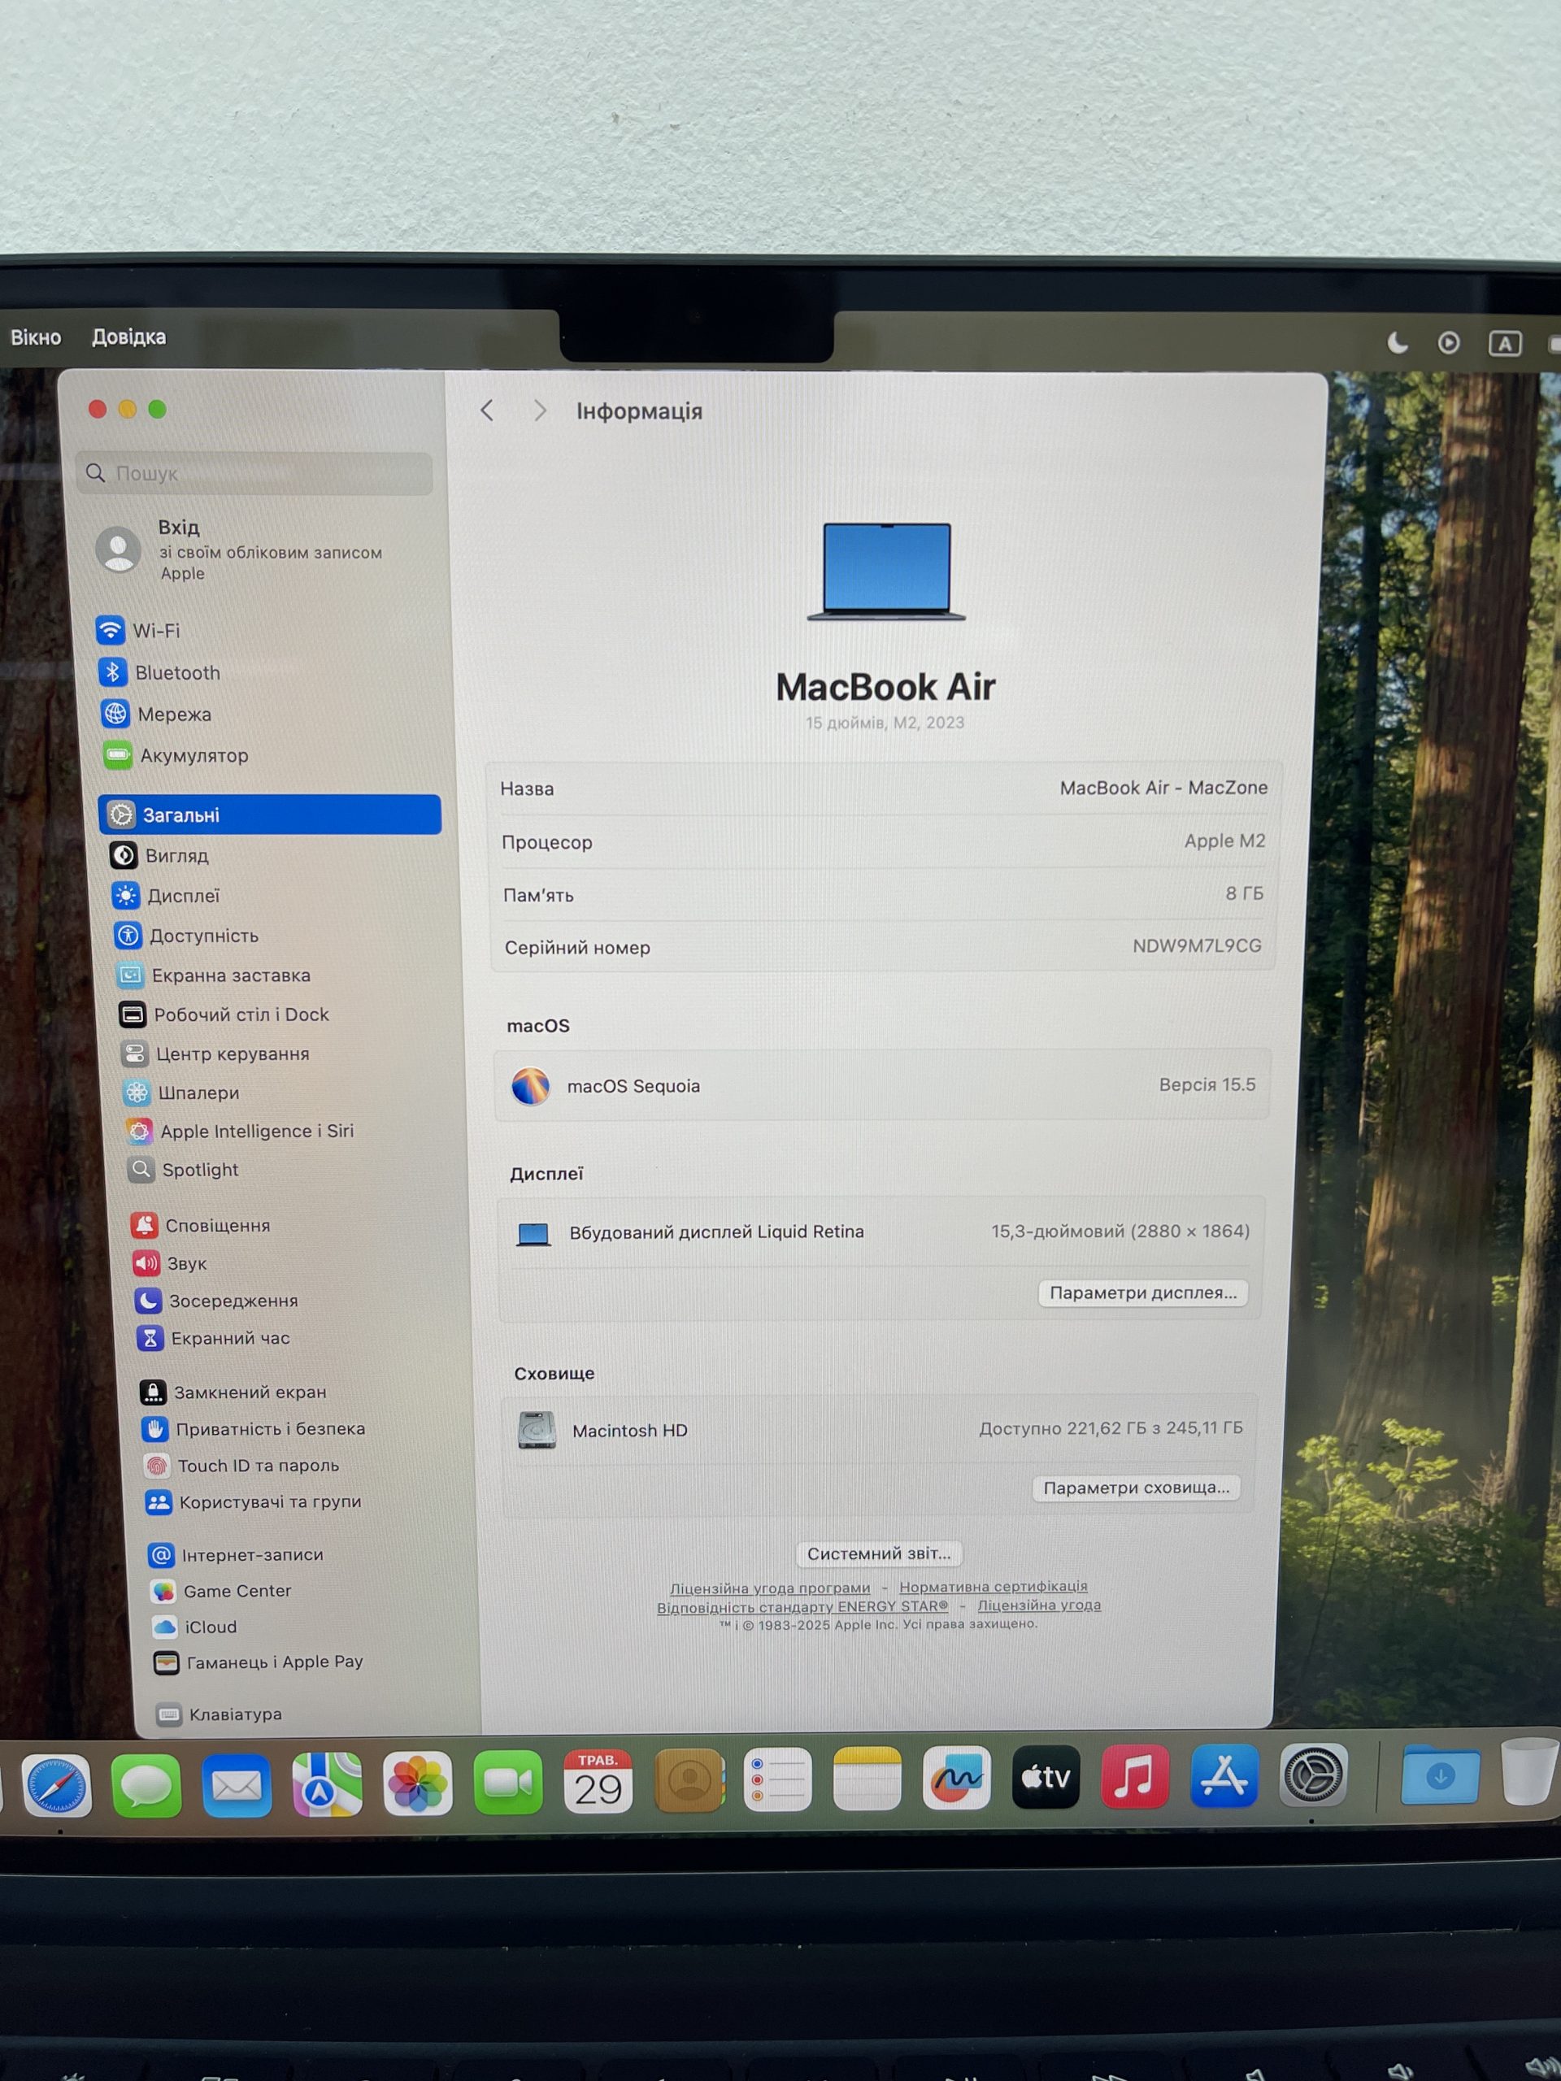This screenshot has width=1561, height=2081.
Task: Open Звук settings
Action: 170,1263
